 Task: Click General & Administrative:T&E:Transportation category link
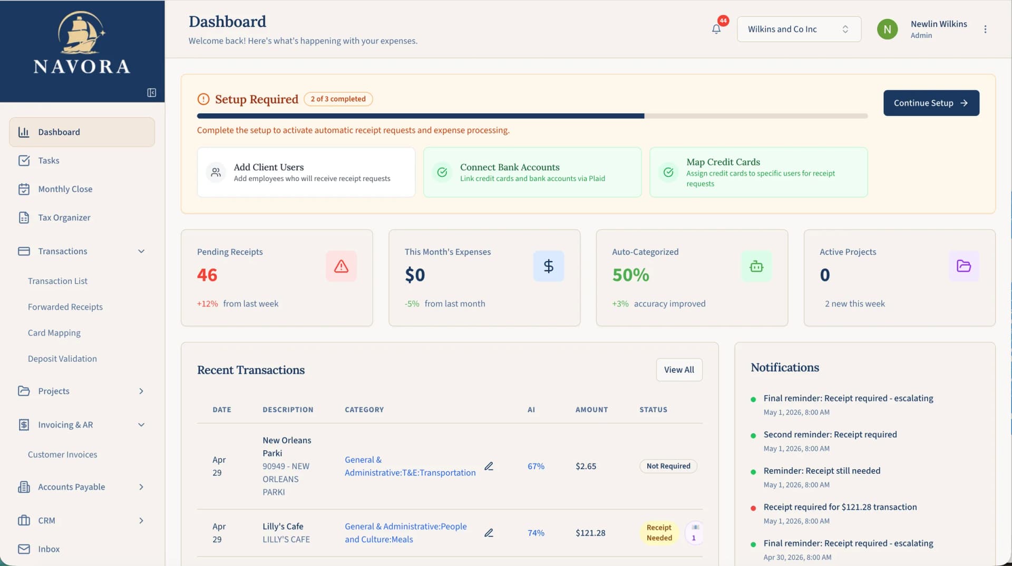coord(410,466)
